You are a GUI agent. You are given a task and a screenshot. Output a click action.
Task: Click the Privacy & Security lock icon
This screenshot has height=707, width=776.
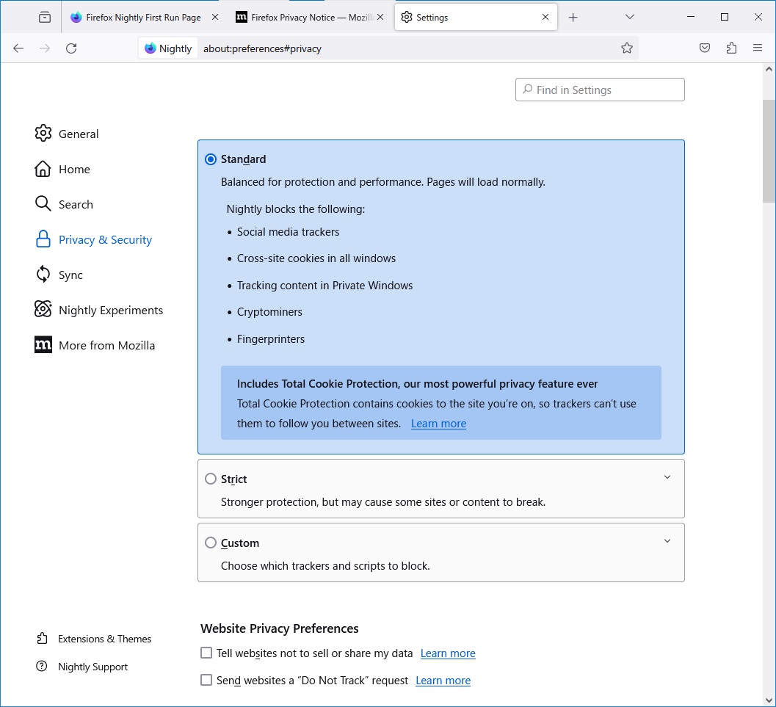(43, 239)
